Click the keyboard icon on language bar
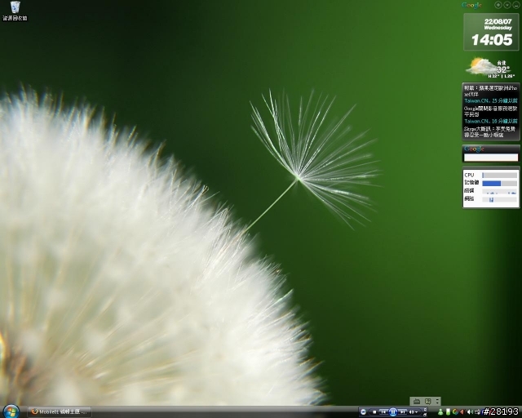Screen dimensions: 522x418 417,402
